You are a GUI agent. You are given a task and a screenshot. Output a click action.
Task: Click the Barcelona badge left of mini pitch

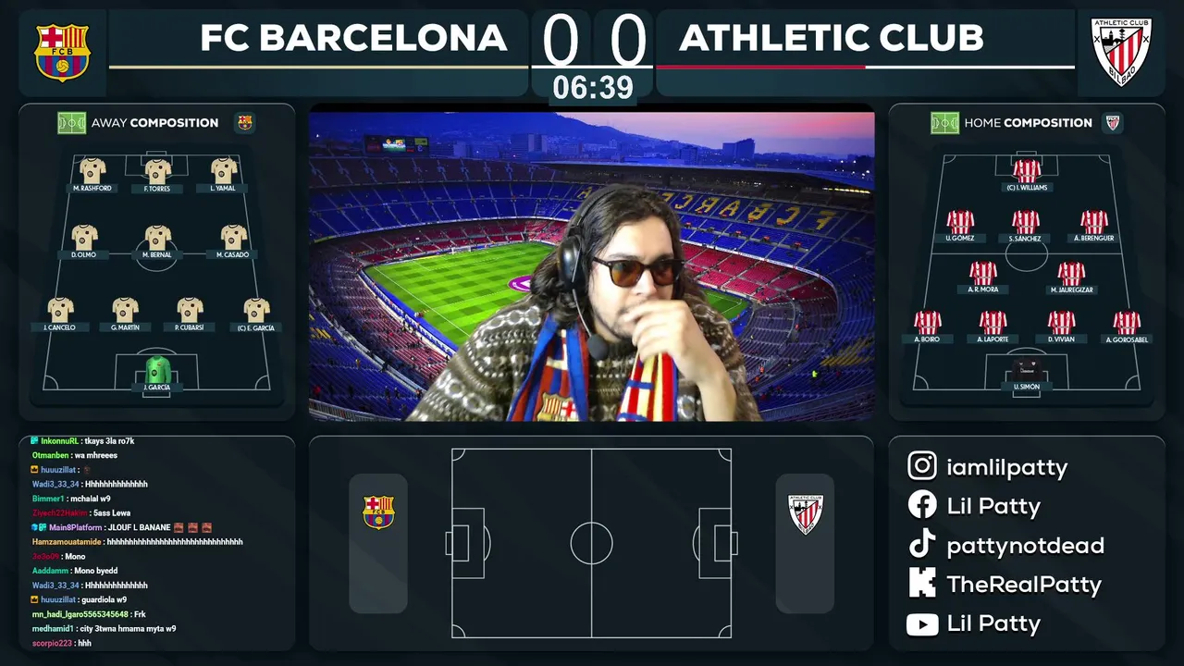377,512
